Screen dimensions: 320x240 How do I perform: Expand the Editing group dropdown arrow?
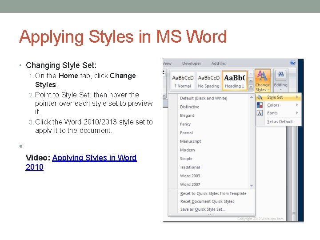click(x=280, y=89)
